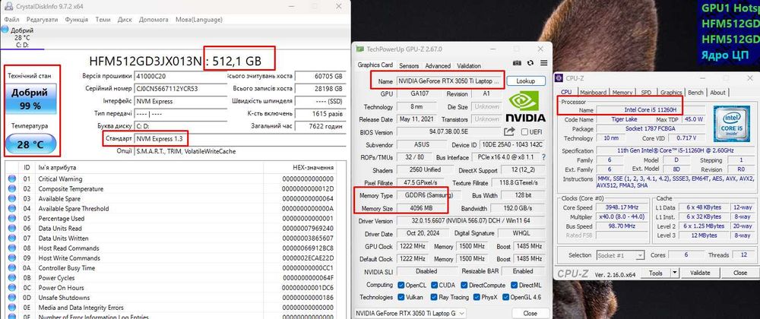Click the Ім'я атрибута column header
This screenshot has width=760, height=319.
click(x=149, y=168)
